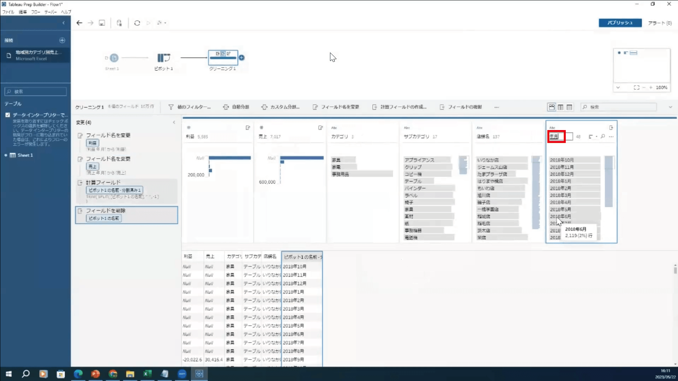This screenshot has height=381, width=678.
Task: Select the 利益 rename field change entry
Action: pyautogui.click(x=127, y=142)
